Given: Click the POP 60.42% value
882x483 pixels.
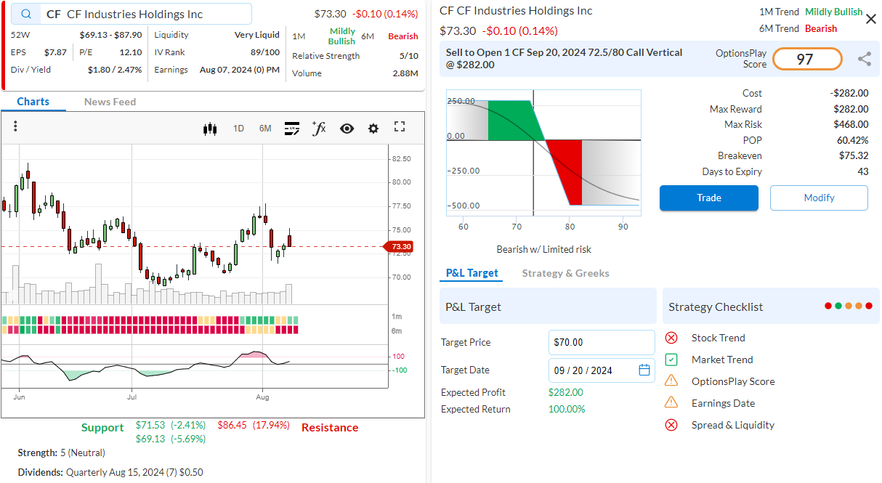Looking at the screenshot, I should coord(852,140).
